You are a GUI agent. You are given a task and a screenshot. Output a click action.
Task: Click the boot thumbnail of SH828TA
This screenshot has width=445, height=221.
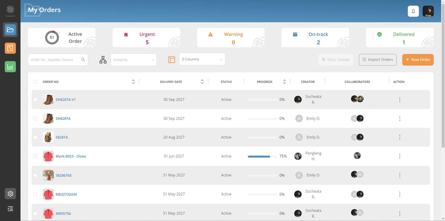(48, 119)
